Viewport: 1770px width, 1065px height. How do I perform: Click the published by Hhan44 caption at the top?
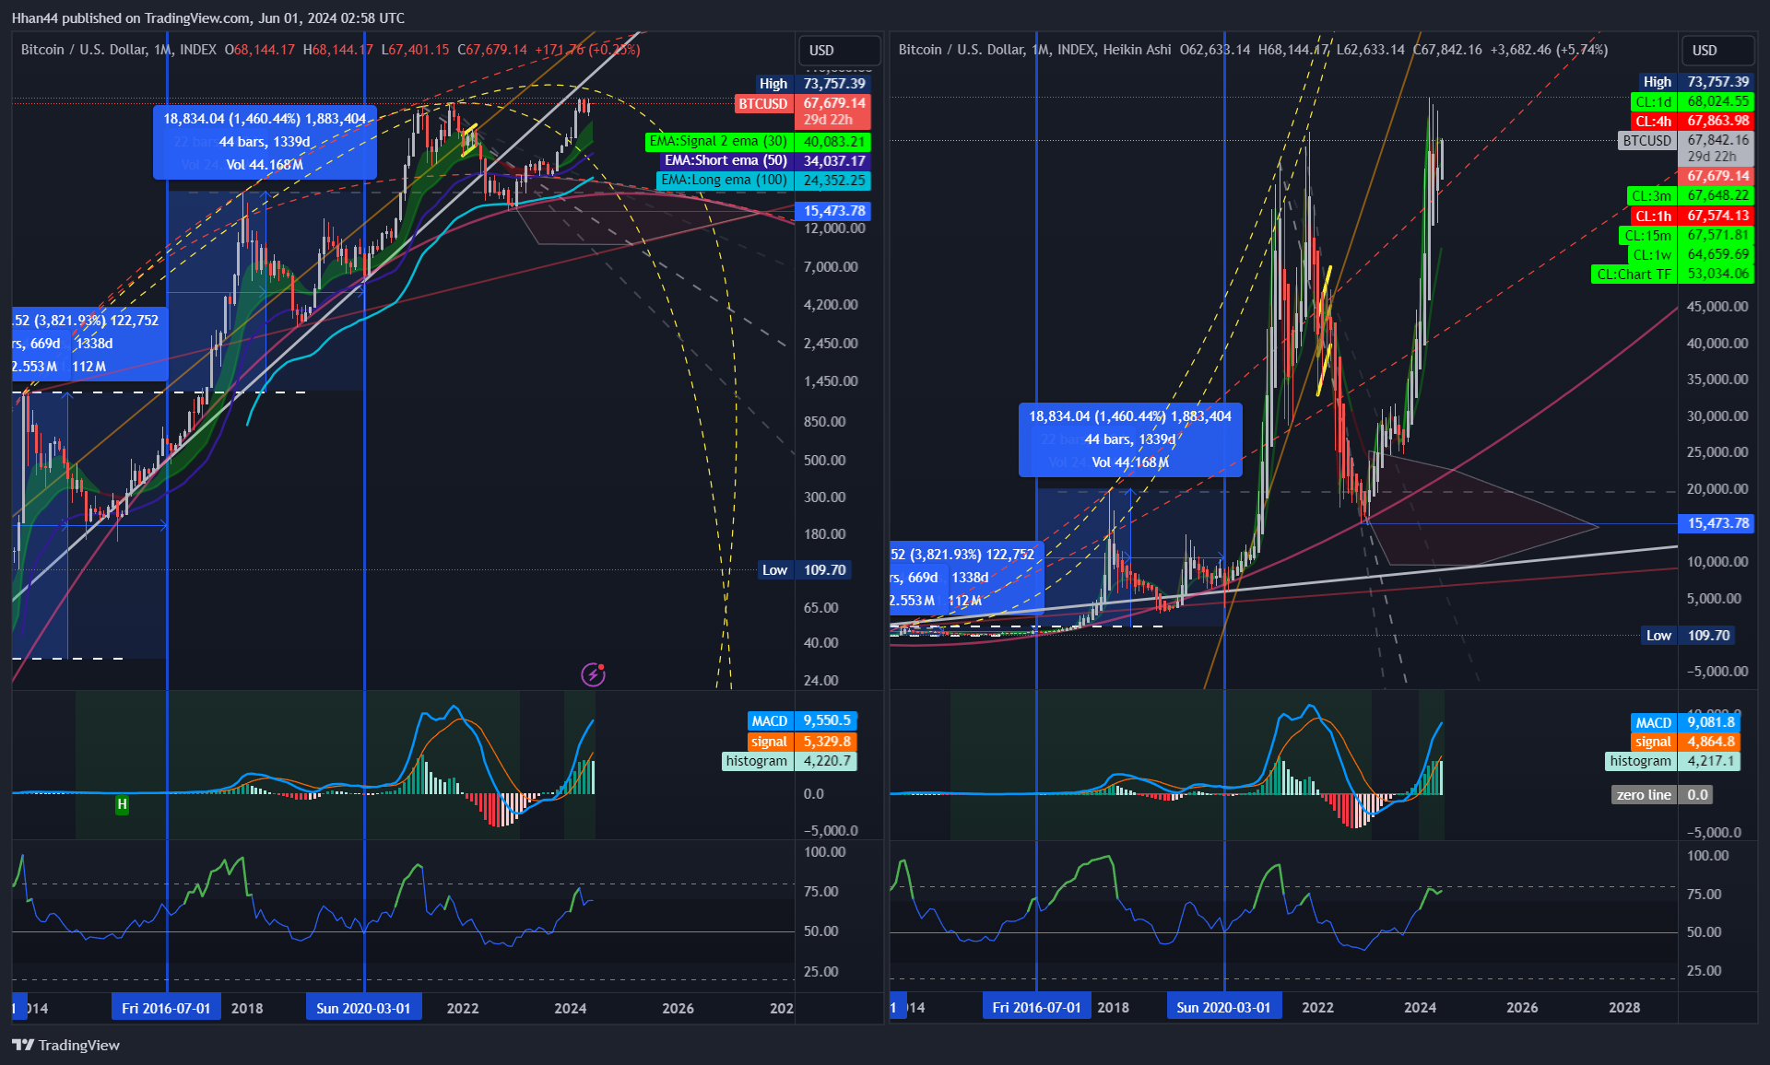pos(207,18)
